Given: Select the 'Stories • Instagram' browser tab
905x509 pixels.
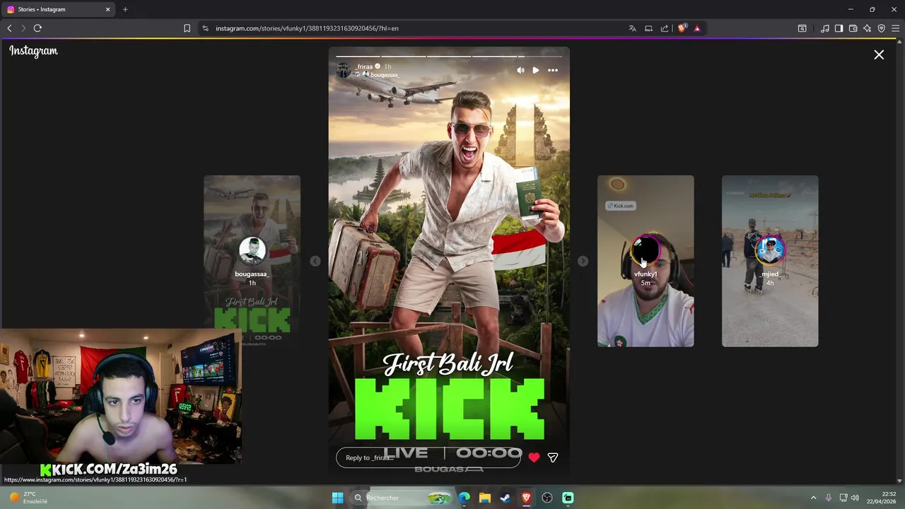Looking at the screenshot, I should [59, 9].
